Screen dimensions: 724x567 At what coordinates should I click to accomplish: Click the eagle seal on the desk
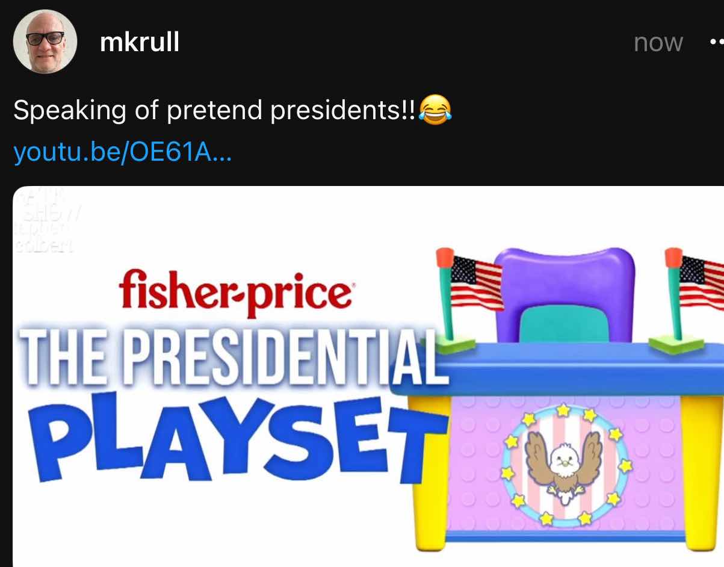point(565,465)
